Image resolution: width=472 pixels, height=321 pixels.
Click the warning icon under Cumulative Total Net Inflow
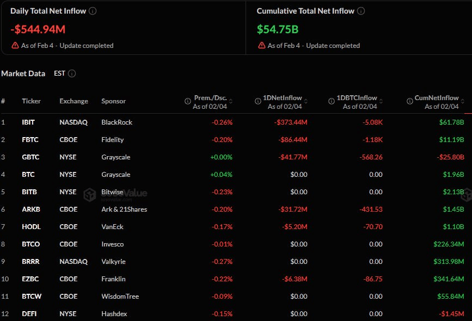261,46
